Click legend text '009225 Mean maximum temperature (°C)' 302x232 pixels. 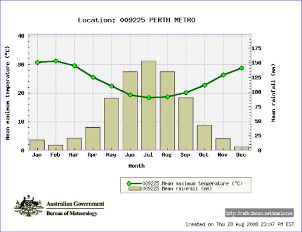[x=192, y=184]
